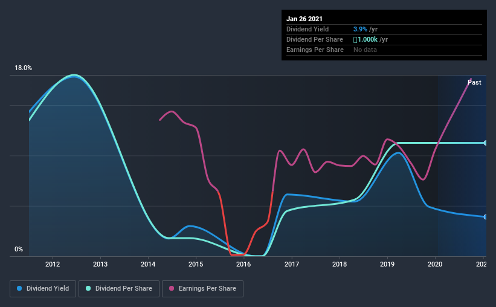This screenshot has width=496, height=307.
Task: Click the 2013 x-axis label
Action: click(100, 264)
